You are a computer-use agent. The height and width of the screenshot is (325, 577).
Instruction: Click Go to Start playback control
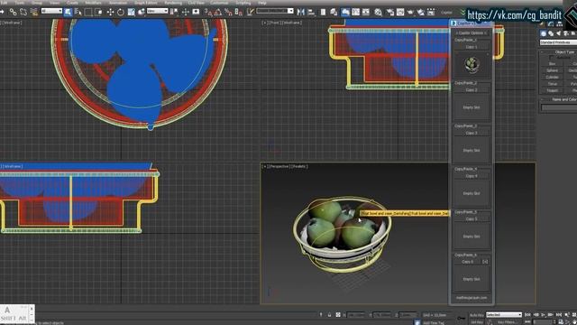527,315
